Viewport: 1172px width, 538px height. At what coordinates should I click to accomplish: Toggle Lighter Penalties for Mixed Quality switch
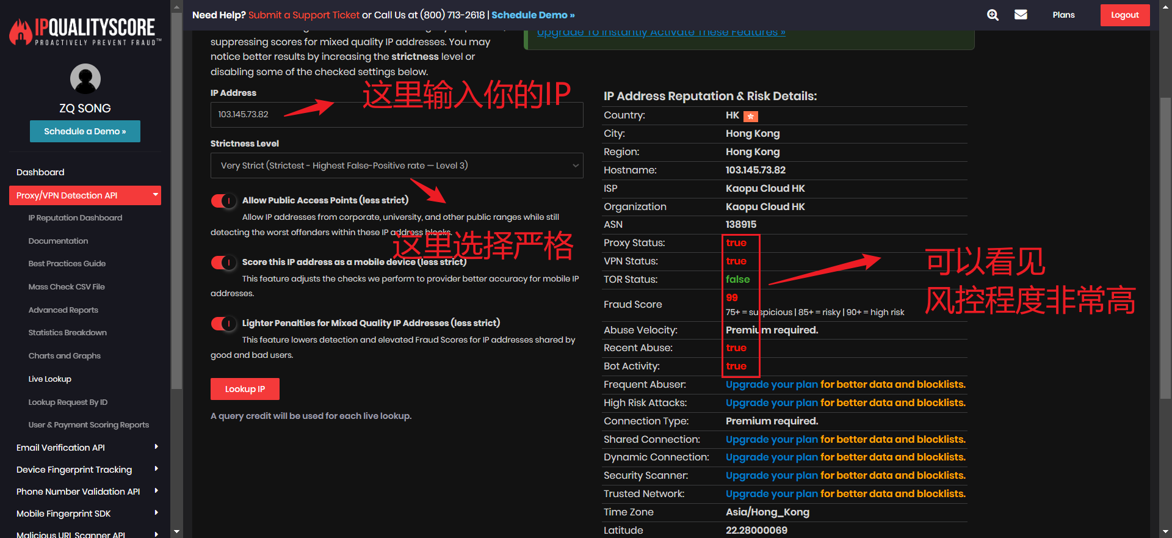click(223, 324)
